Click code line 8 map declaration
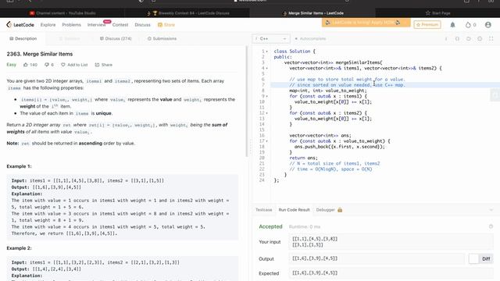The height and width of the screenshot is (281, 500). click(328, 91)
